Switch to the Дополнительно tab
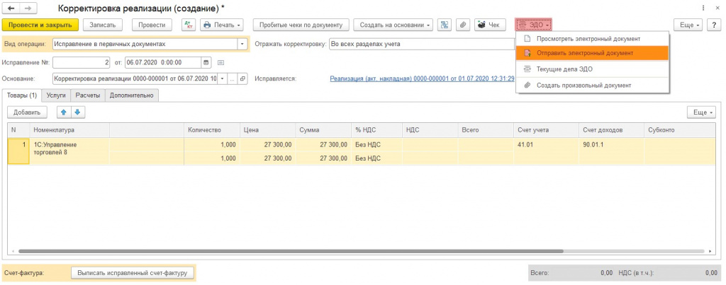 [x=132, y=95]
